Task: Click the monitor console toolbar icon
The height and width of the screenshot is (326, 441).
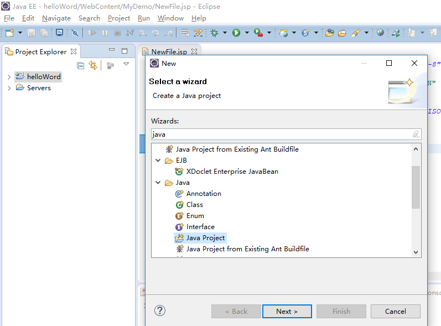Action: click(59, 33)
